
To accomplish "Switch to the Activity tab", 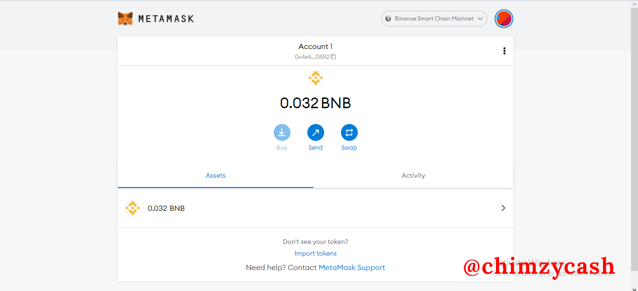I will [x=413, y=176].
